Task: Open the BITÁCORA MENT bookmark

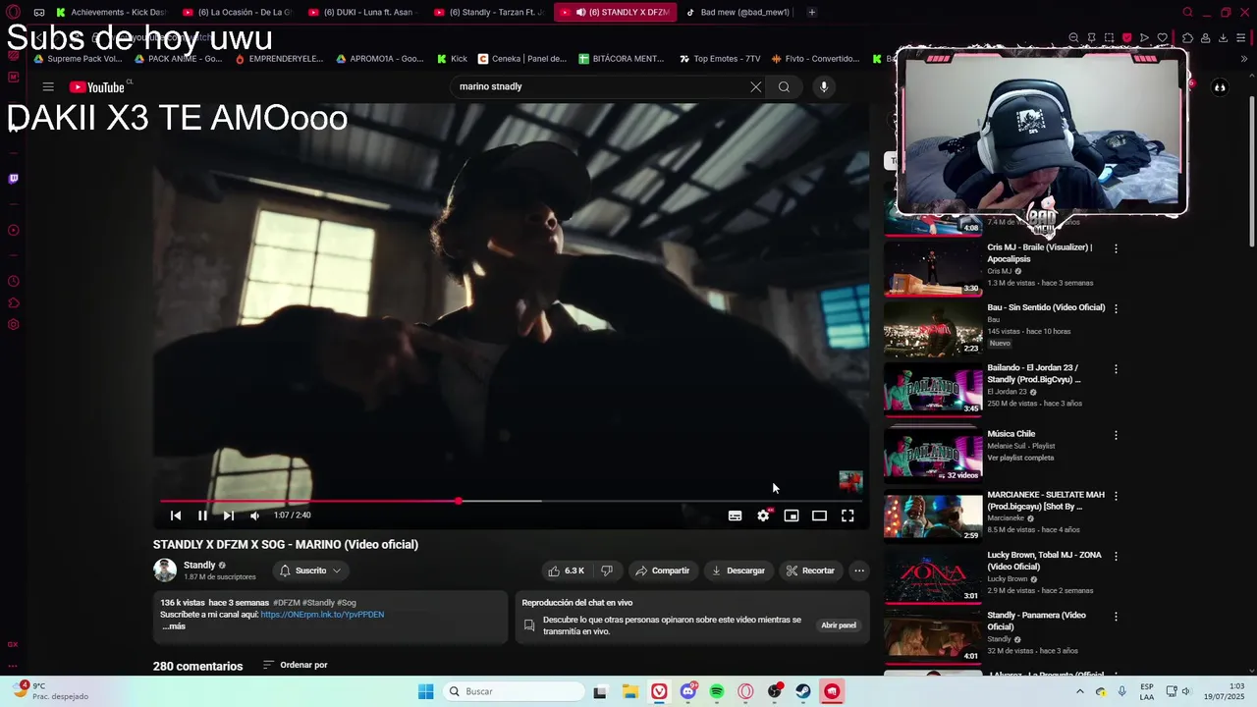Action: tap(622, 59)
